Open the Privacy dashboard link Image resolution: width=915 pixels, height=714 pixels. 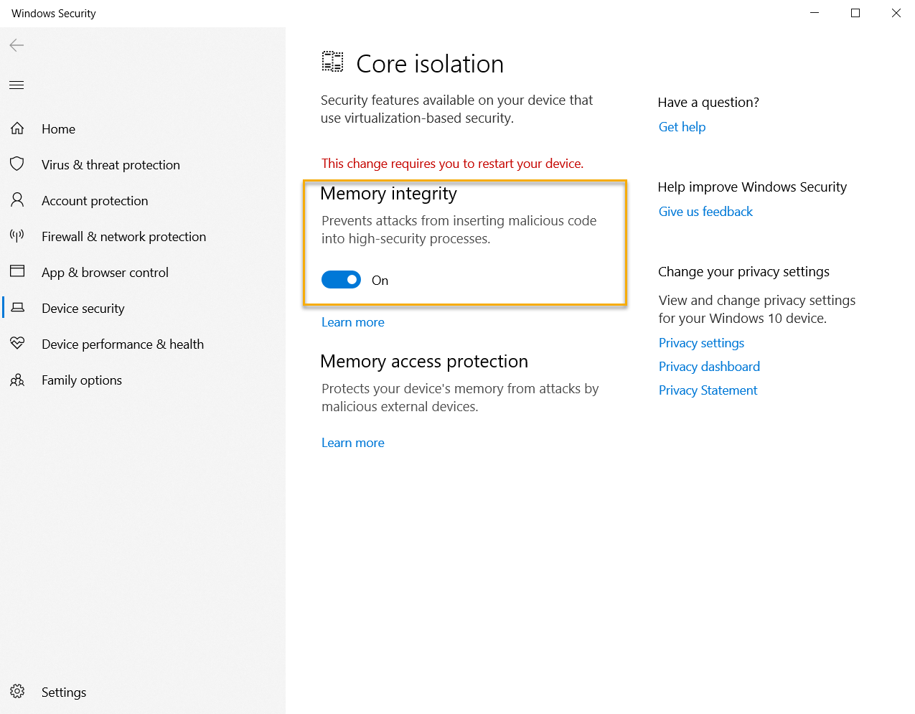(x=709, y=366)
